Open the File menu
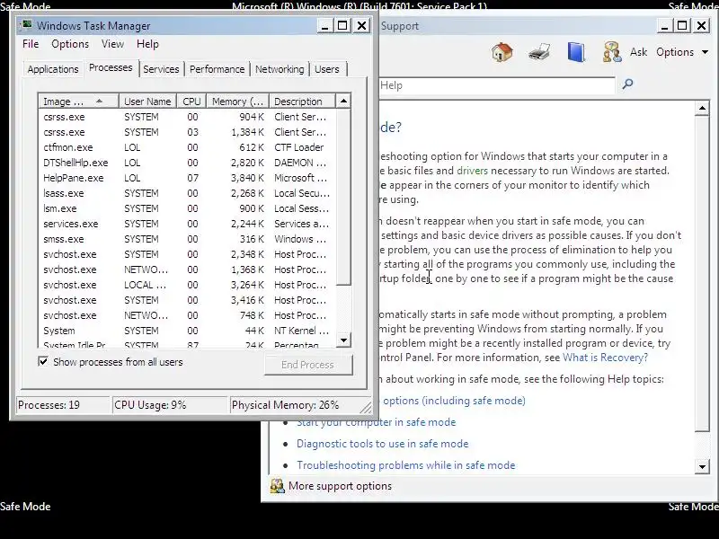Screen dimensions: 719x539 (31, 44)
